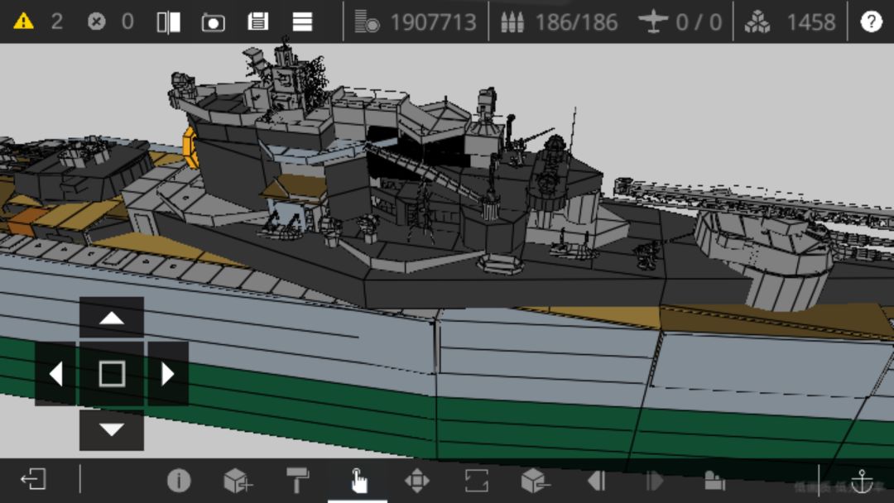
Task: Click the warning count number 2
Action: (56, 22)
